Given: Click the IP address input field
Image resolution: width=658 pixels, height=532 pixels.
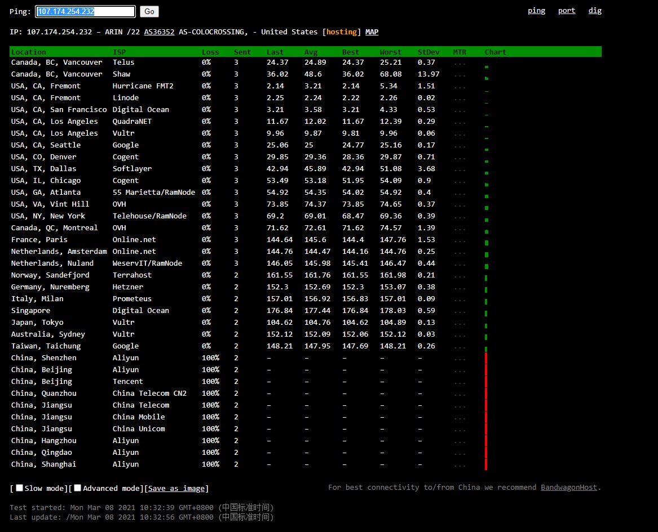Looking at the screenshot, I should click(x=86, y=11).
